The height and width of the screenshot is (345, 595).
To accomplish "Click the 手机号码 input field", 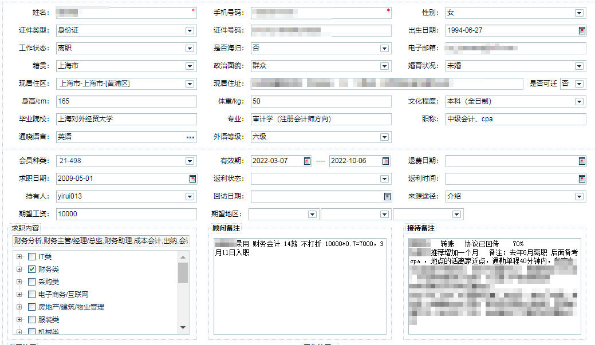I will point(321,13).
